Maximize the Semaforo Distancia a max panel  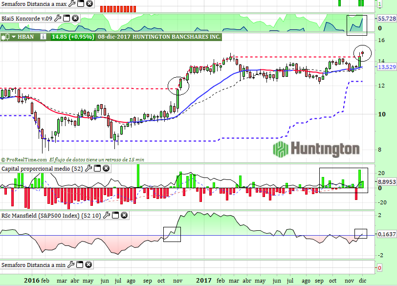[x=81, y=3]
